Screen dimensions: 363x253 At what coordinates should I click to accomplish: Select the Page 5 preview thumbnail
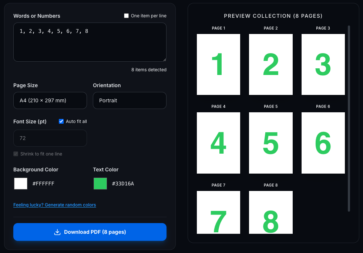tap(271, 143)
